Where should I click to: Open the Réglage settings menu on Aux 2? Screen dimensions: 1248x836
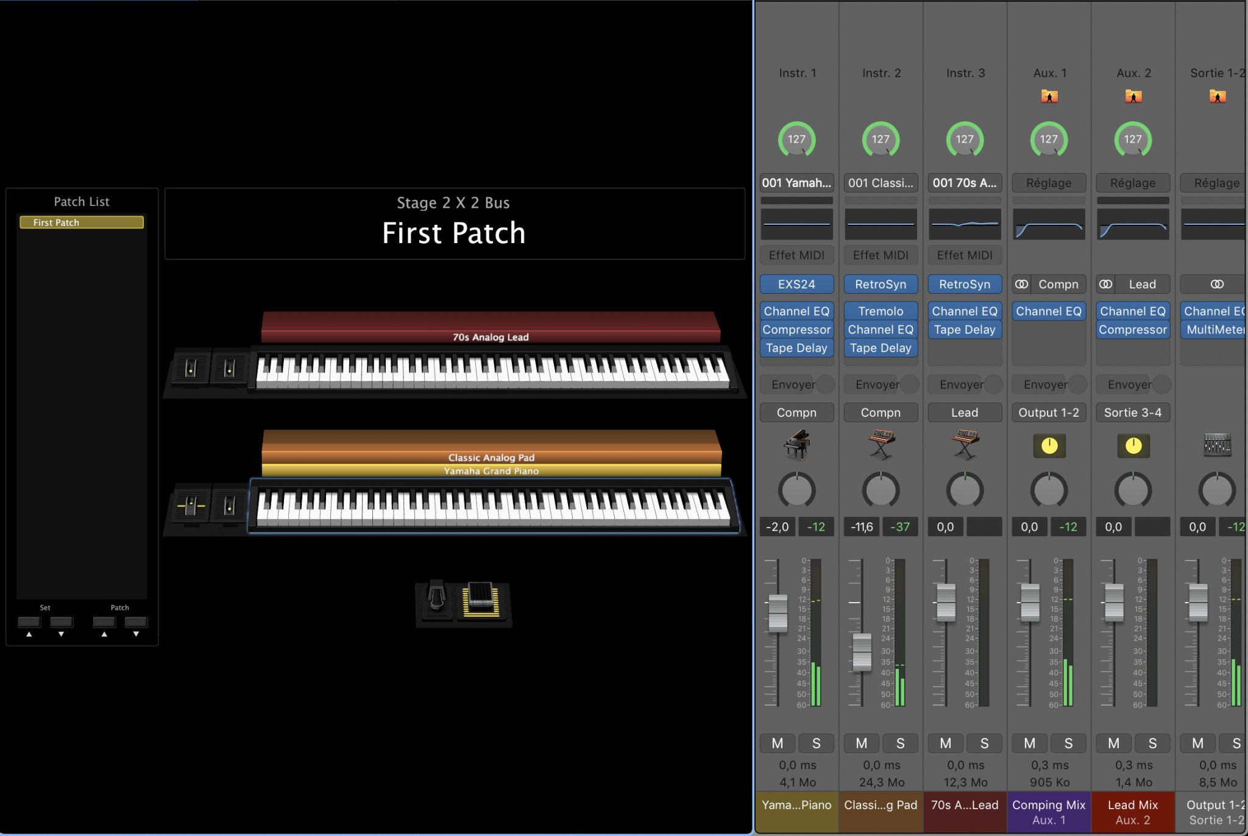click(x=1133, y=183)
